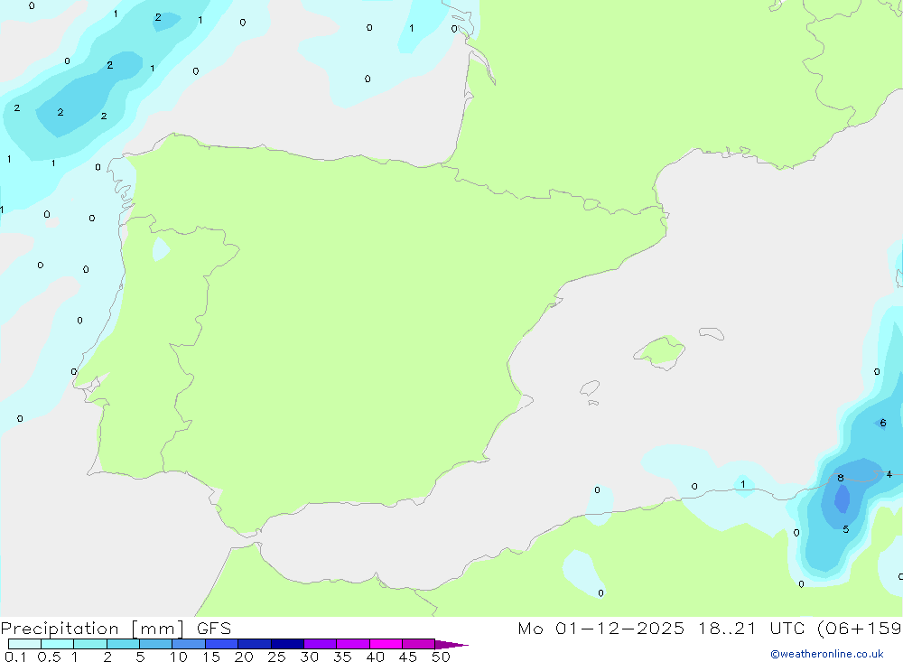Select the 45–50 mm legend swatch

418,644
